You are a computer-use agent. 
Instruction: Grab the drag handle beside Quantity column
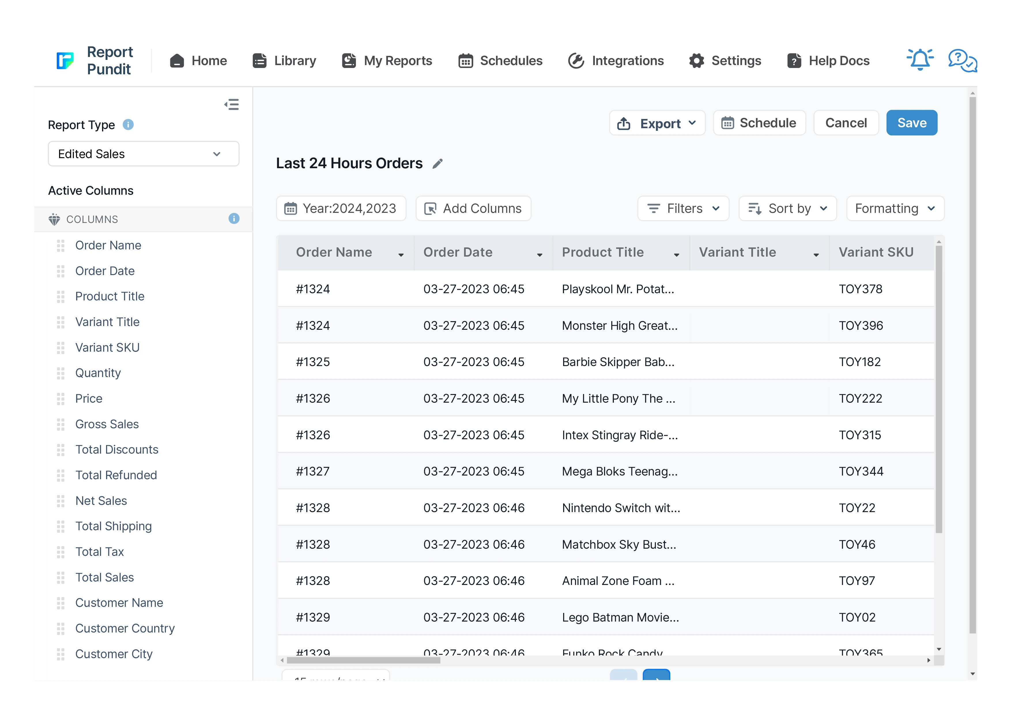coord(61,373)
